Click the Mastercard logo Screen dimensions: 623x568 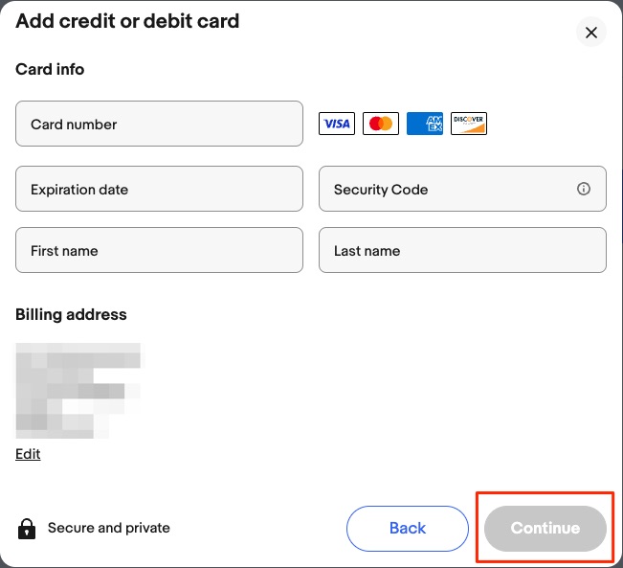381,124
